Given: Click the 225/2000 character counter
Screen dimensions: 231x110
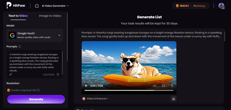Looking at the screenshot, I should click(49, 75).
